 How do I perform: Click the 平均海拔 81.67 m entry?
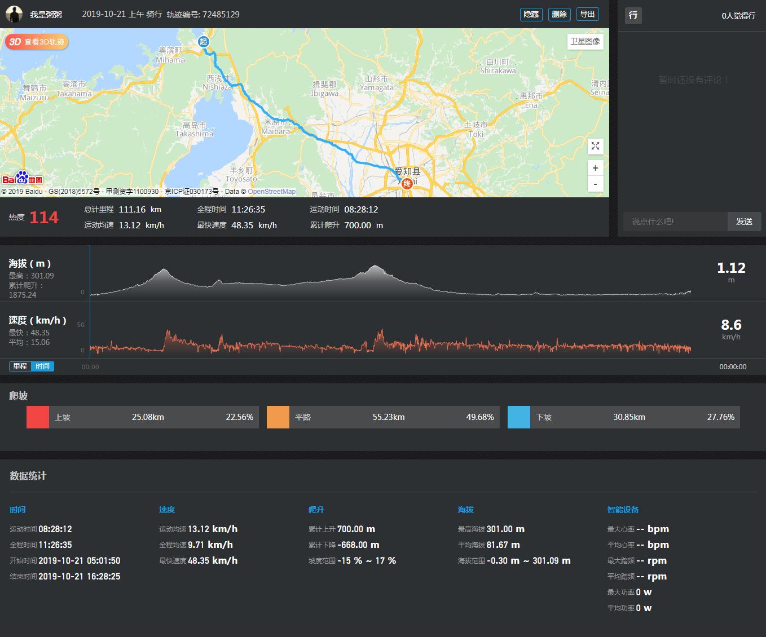(489, 545)
